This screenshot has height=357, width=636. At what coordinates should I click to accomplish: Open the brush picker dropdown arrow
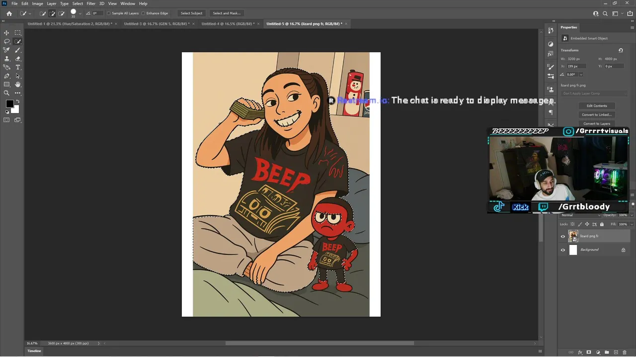pos(81,13)
